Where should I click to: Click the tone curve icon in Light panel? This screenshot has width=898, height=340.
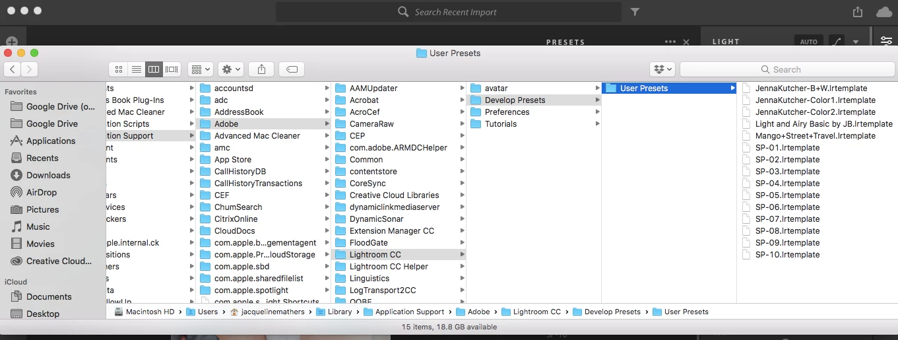coord(837,42)
